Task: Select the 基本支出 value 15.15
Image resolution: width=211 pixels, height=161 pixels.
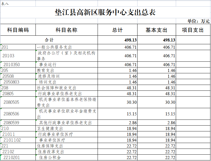Action: 157,114
